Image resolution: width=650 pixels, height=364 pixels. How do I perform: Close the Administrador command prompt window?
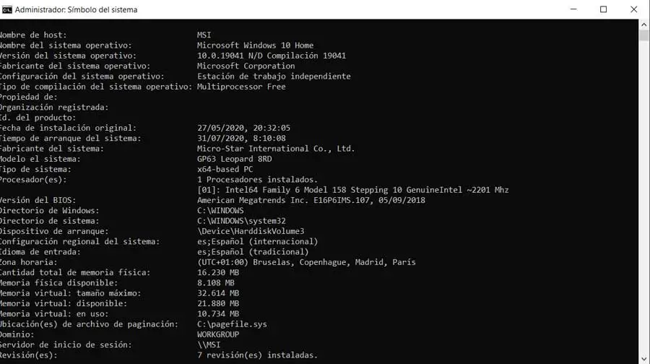636,9
